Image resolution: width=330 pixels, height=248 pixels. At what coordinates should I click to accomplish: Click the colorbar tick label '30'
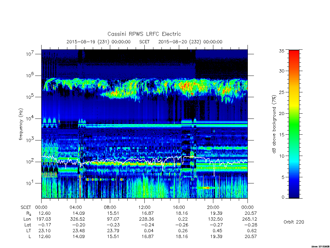281,71
